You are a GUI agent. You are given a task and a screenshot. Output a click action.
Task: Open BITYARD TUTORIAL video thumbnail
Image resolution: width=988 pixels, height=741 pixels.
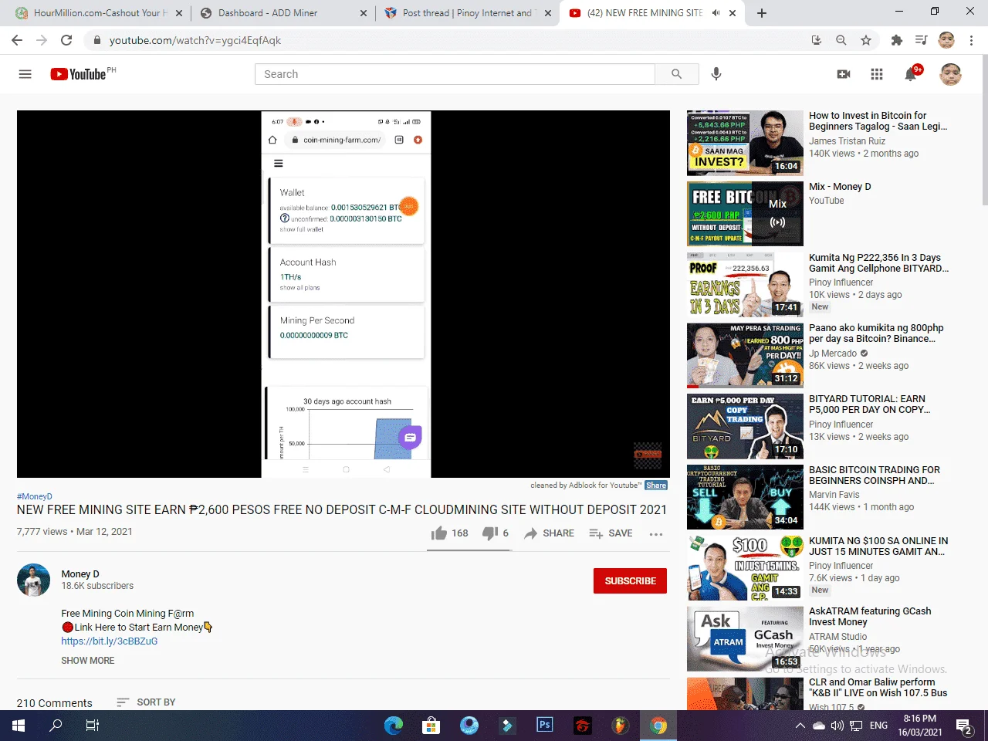pos(745,427)
